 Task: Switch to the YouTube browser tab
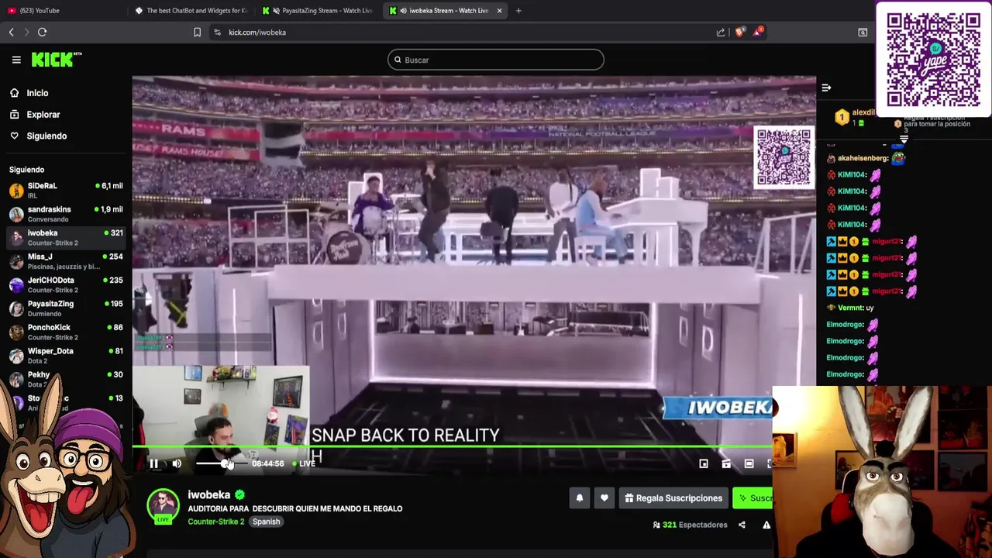66,10
